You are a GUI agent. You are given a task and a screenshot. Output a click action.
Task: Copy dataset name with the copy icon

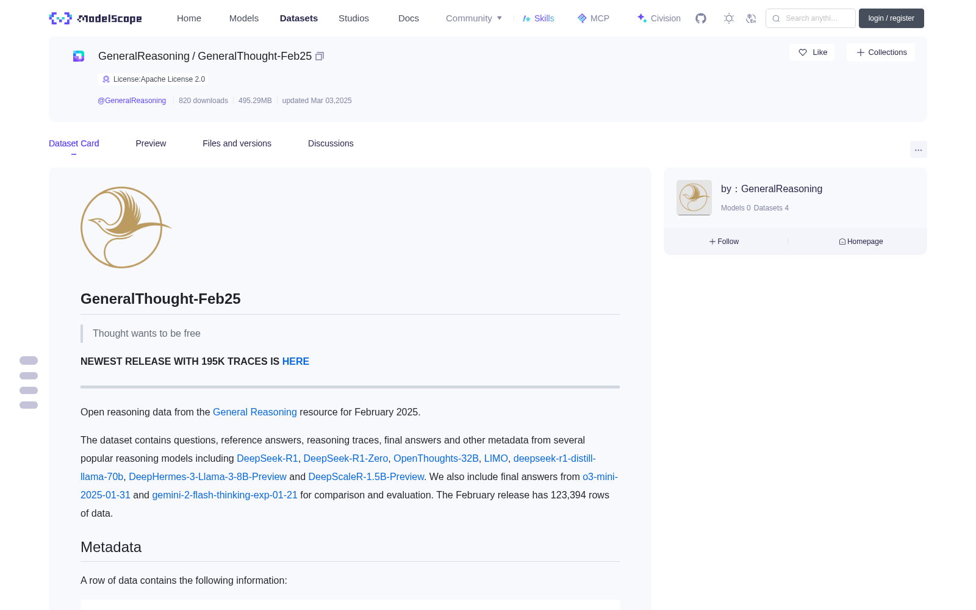(320, 56)
